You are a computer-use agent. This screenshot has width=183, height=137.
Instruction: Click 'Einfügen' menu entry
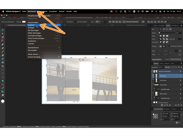31,28
